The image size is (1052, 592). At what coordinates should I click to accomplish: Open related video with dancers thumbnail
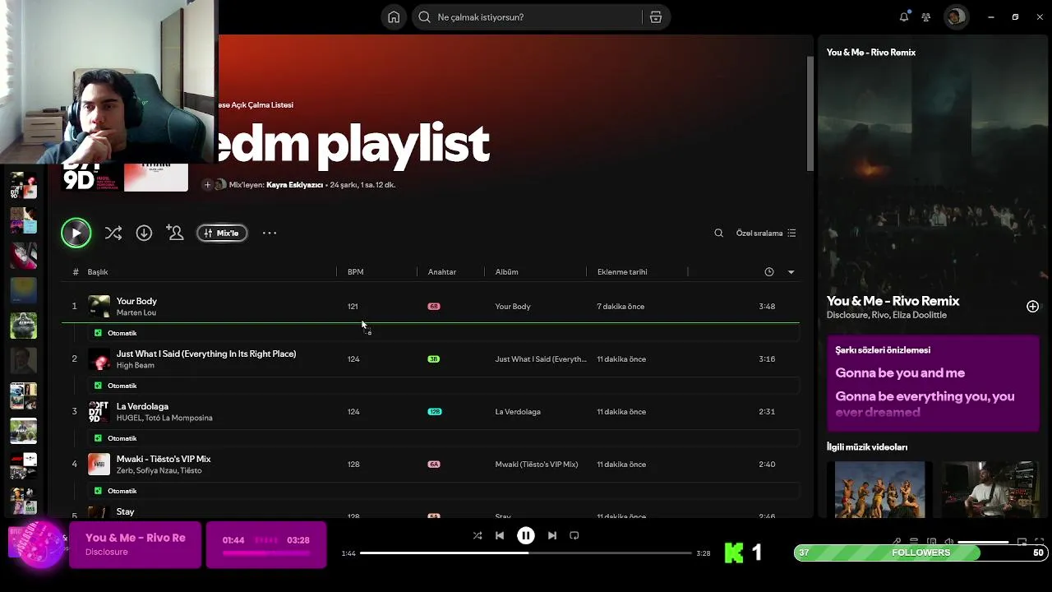pyautogui.click(x=879, y=491)
